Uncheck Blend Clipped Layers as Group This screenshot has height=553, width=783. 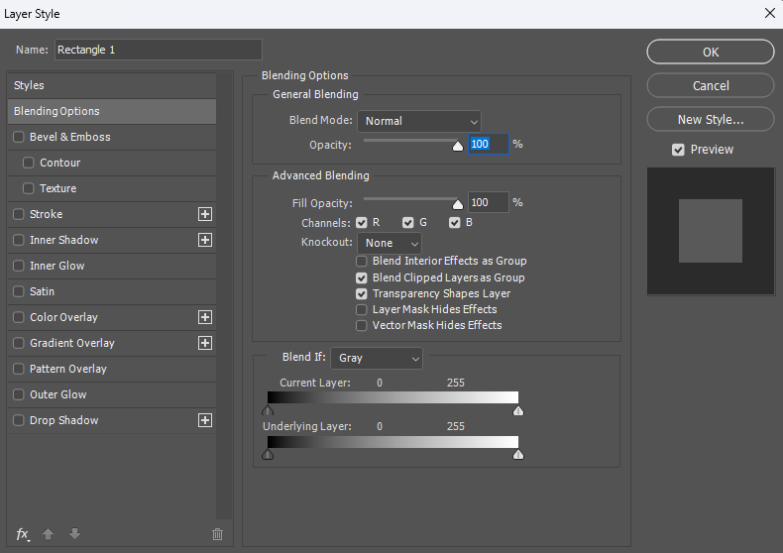(362, 277)
